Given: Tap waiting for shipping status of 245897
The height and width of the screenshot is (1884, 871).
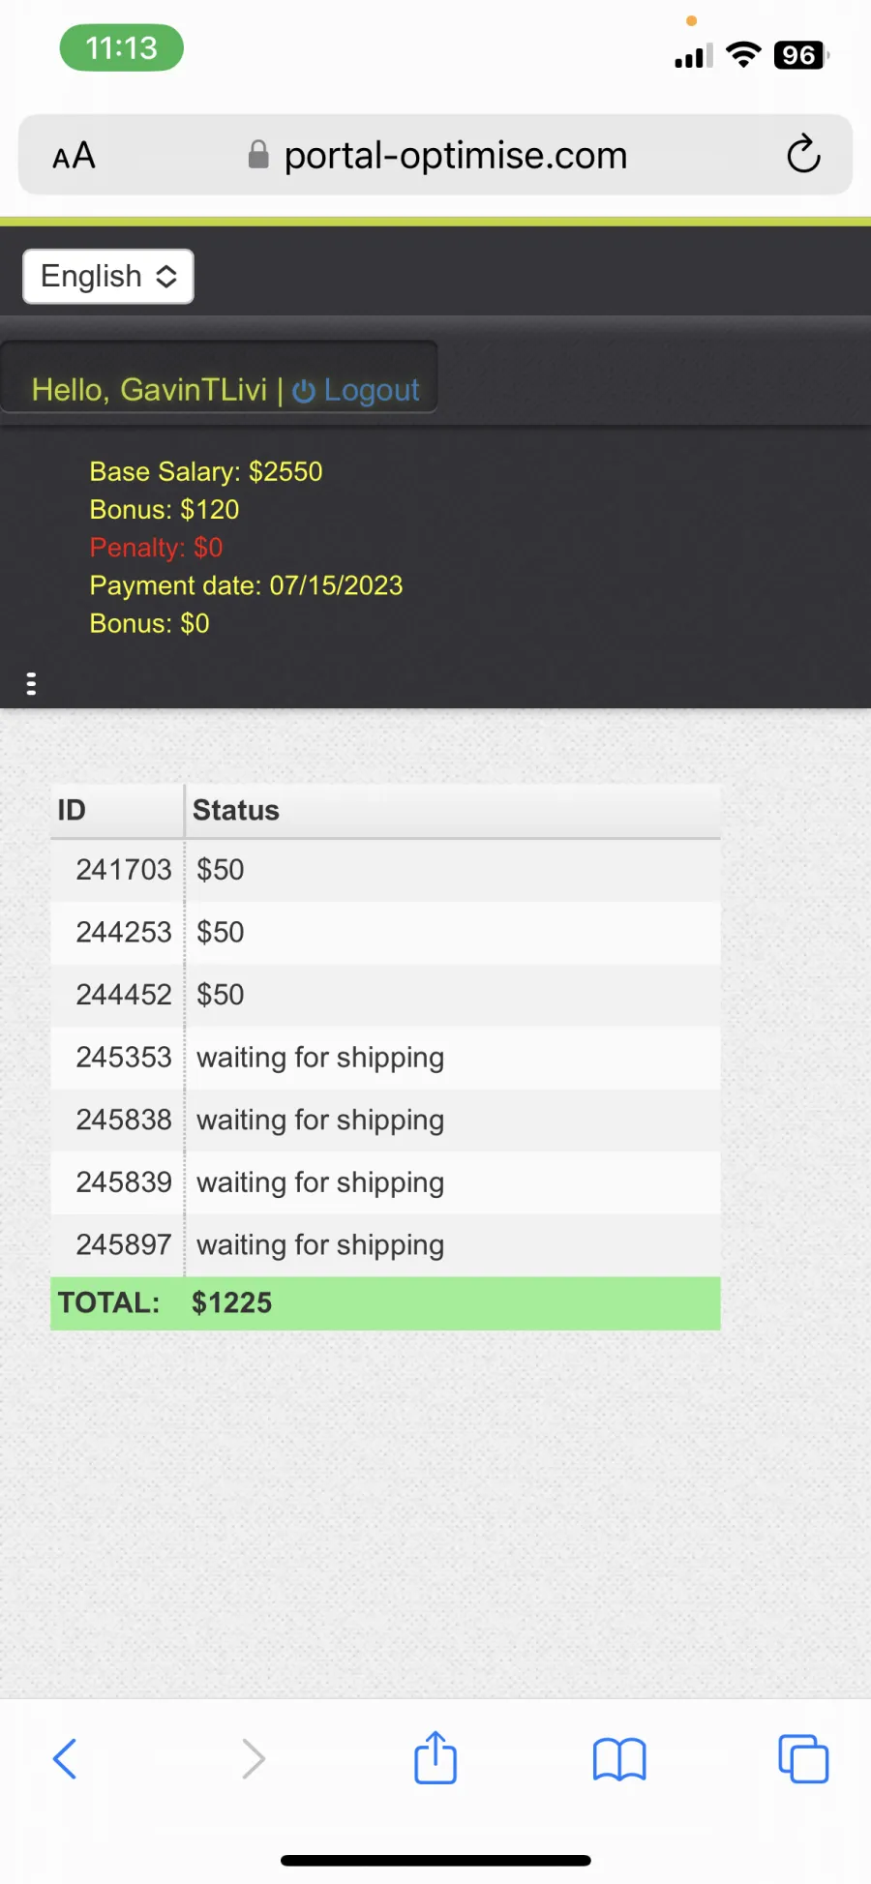Looking at the screenshot, I should [320, 1245].
